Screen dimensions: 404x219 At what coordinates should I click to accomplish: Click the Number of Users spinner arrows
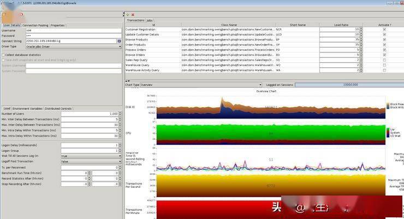tap(120, 114)
